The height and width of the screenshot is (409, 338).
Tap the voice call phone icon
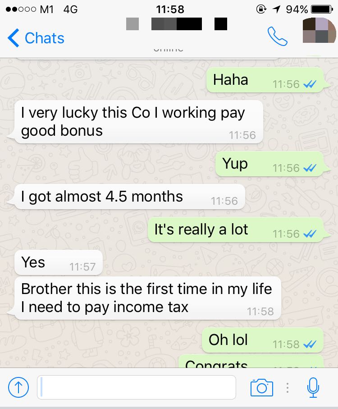(x=277, y=37)
